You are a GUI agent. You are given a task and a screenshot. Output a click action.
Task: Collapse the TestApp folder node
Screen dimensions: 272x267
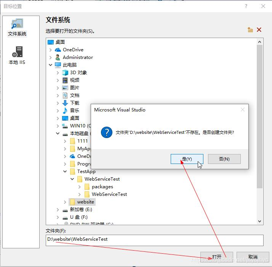click(x=65, y=172)
